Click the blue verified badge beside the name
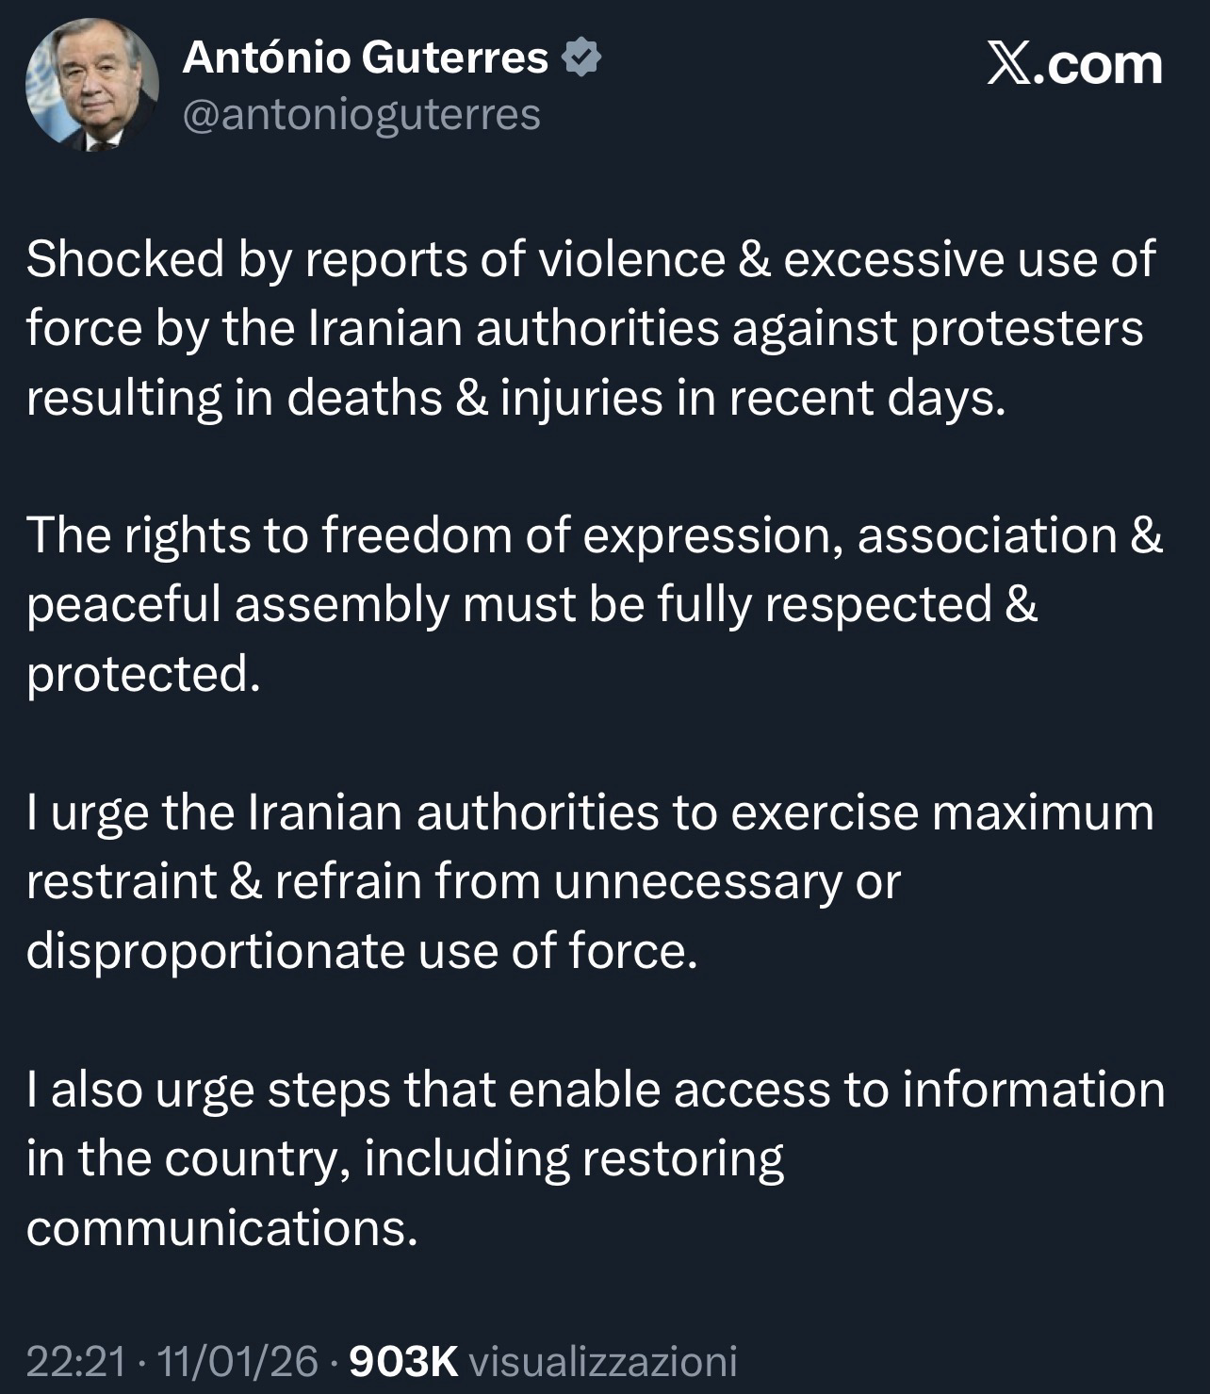Screen dimensions: 1210x1394 [581, 58]
